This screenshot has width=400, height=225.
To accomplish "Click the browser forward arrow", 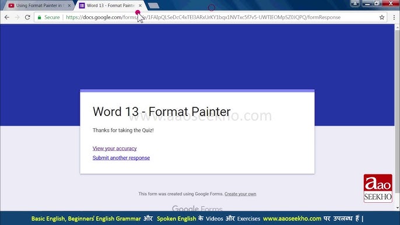I will coord(17,17).
